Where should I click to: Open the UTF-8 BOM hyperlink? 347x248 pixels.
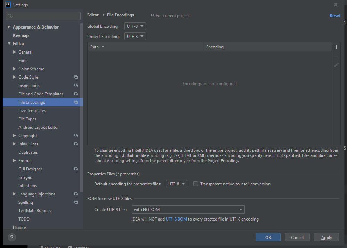click(176, 219)
